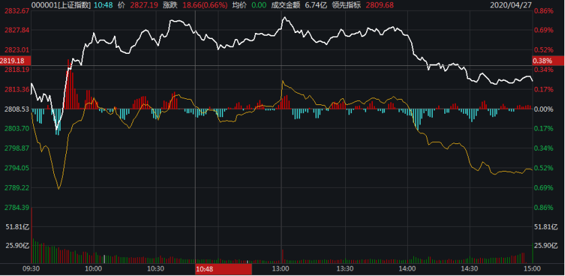Select the 09:30 opening time label
565x276 pixels.
click(32, 269)
